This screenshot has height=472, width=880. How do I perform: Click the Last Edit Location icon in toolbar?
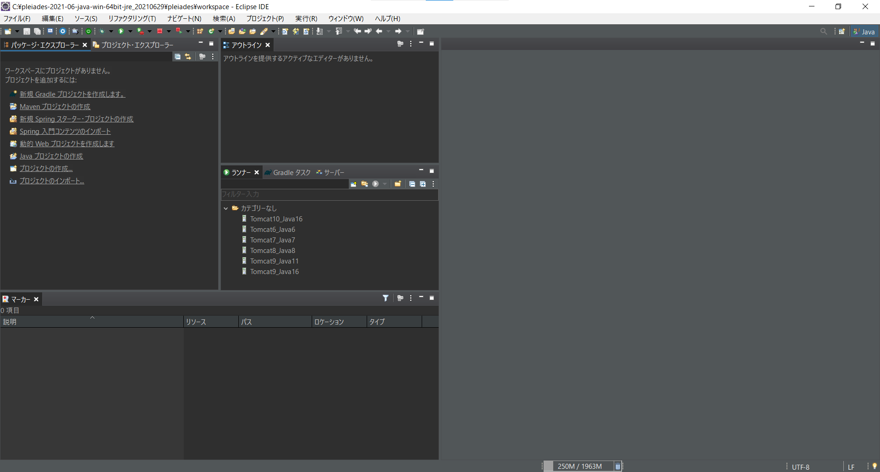point(357,31)
